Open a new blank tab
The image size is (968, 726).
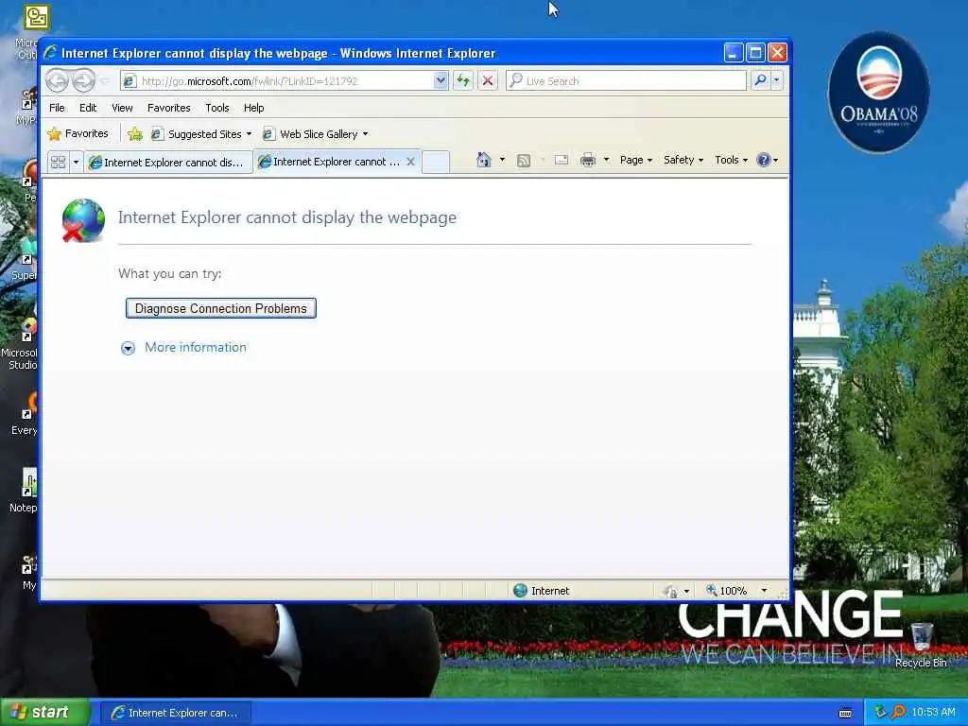[435, 163]
